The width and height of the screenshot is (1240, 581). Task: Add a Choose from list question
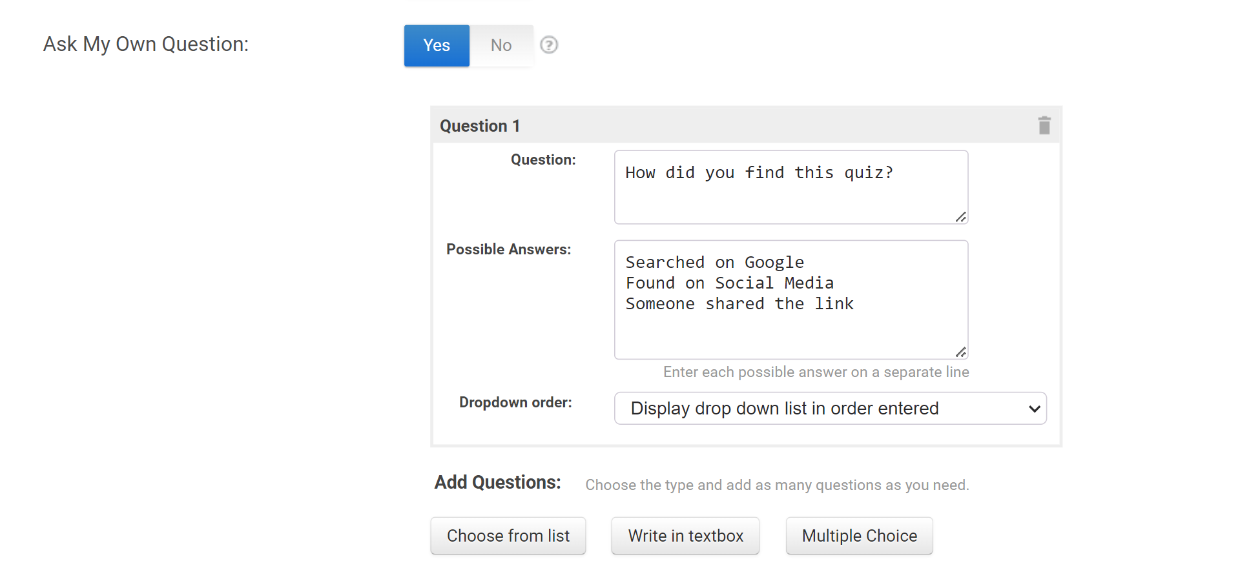508,536
